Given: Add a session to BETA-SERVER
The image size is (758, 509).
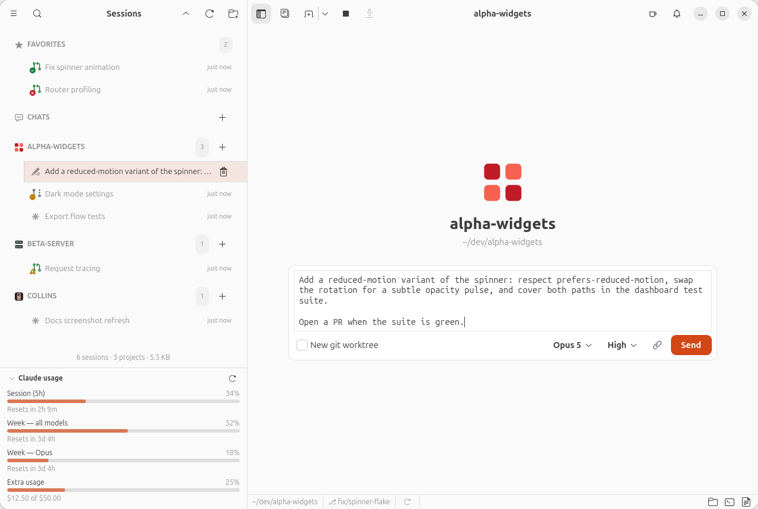Looking at the screenshot, I should 223,244.
